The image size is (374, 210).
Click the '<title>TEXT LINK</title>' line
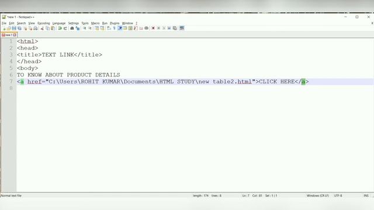tap(60, 54)
